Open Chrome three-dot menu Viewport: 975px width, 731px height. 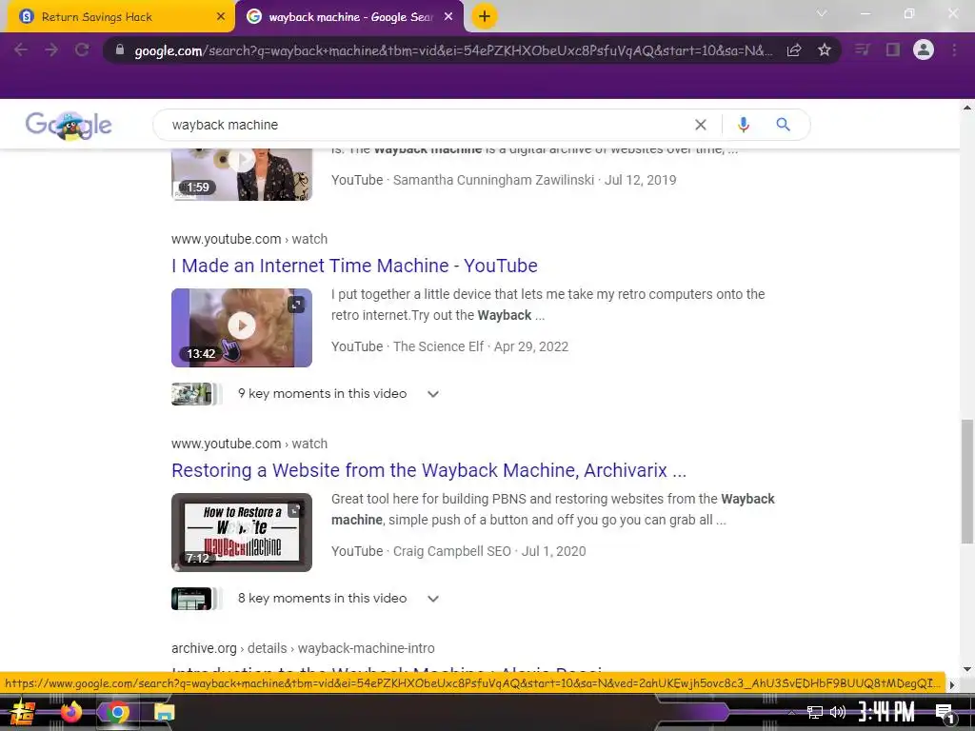[954, 49]
